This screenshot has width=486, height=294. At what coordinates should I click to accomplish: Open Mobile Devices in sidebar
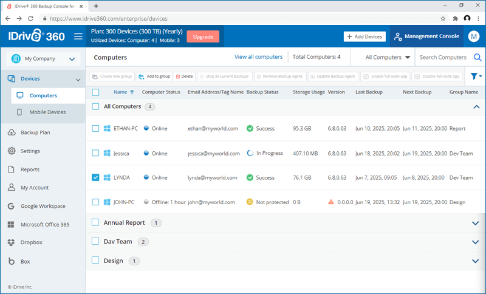(47, 112)
